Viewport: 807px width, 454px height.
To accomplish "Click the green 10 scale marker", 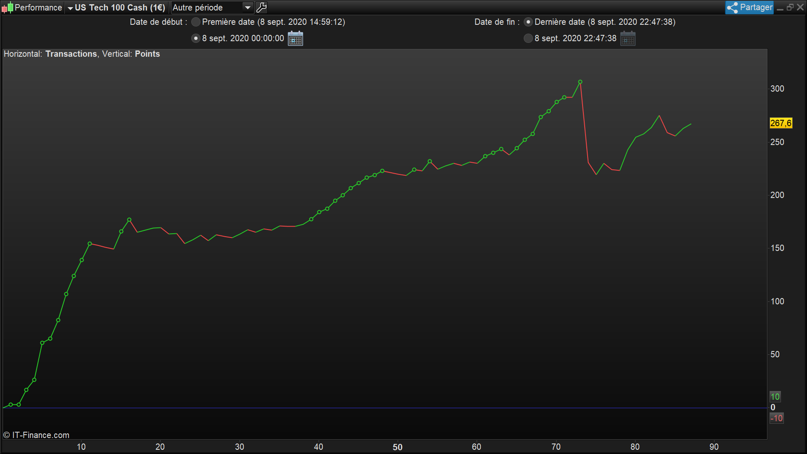I will coord(775,396).
